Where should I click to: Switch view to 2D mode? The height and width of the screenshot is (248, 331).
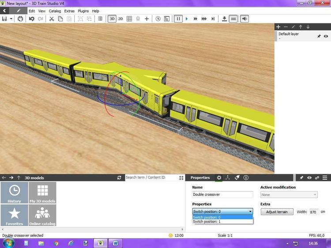coord(120,19)
